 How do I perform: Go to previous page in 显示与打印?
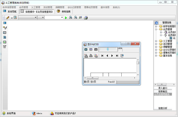coord(107,56)
